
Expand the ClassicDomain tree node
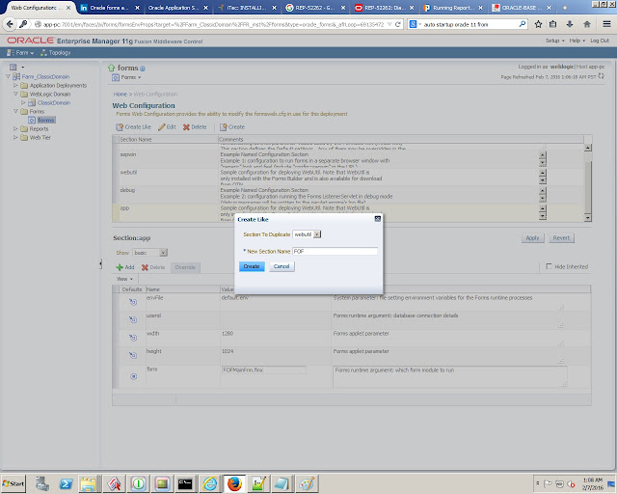pos(23,103)
